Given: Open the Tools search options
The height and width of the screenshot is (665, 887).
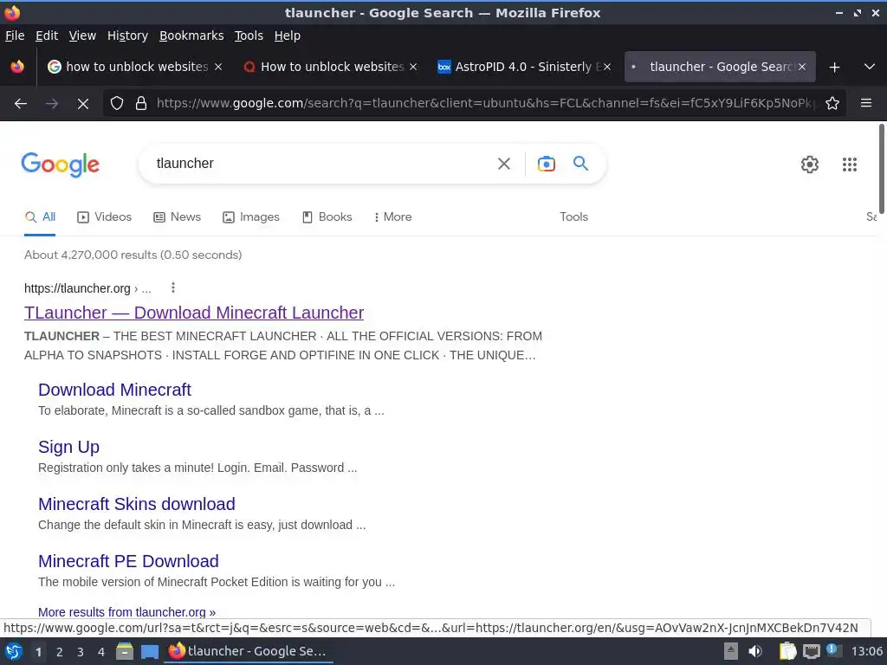Looking at the screenshot, I should click(x=573, y=217).
